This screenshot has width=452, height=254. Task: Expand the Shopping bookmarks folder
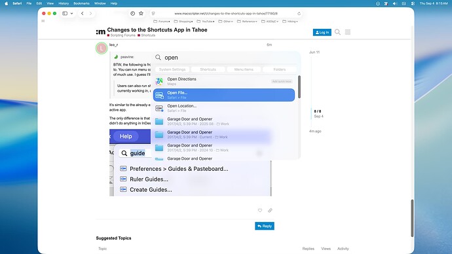pyautogui.click(x=183, y=22)
